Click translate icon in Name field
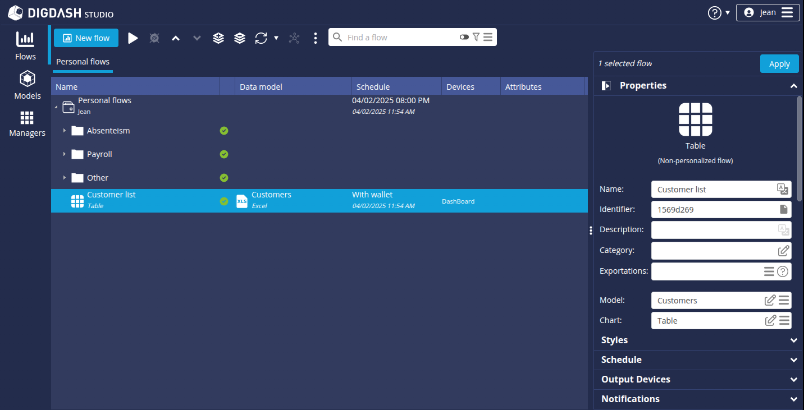Image resolution: width=804 pixels, height=410 pixels. (782, 189)
